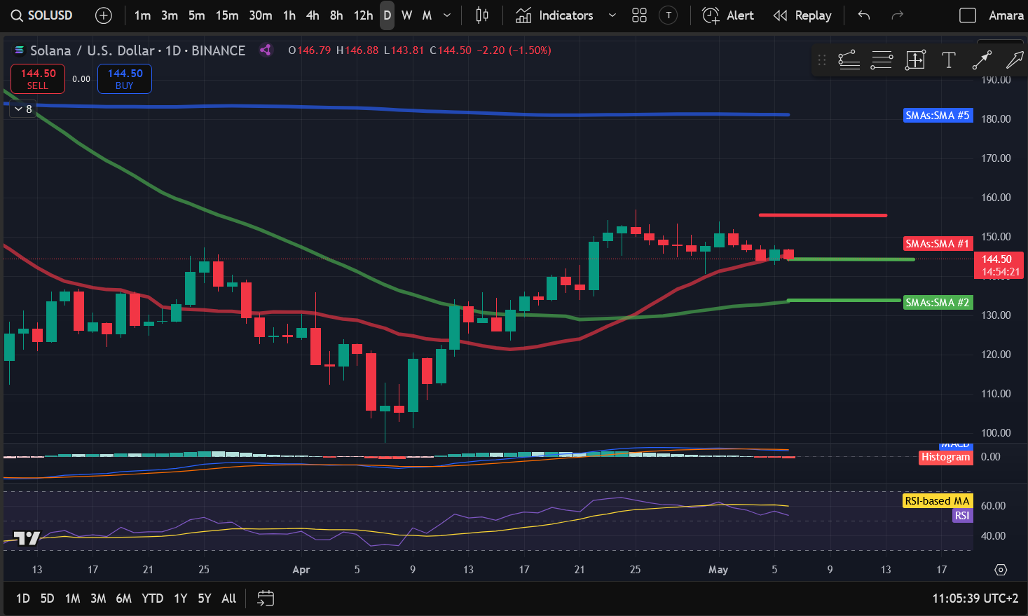Image resolution: width=1028 pixels, height=616 pixels.
Task: Set the date range to 6M
Action: click(124, 598)
